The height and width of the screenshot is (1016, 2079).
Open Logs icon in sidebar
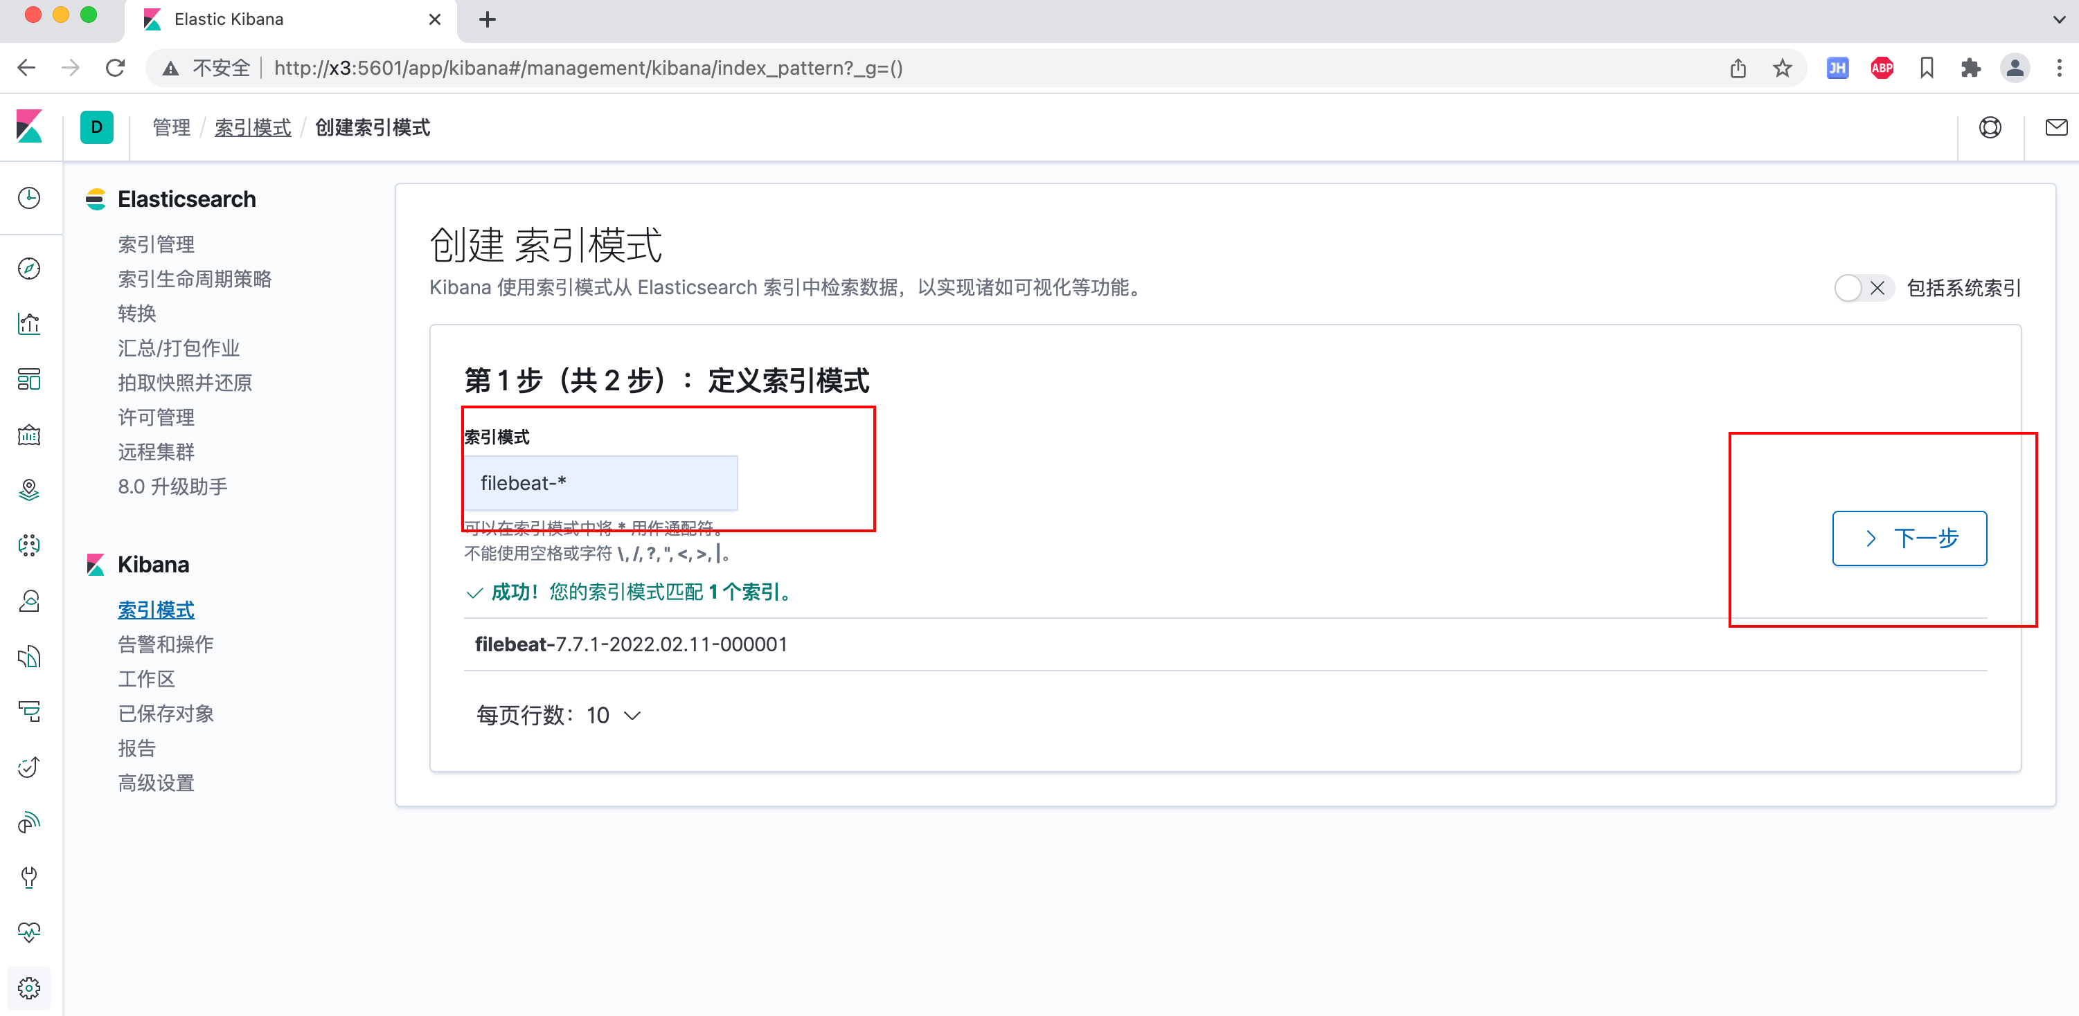point(29,656)
